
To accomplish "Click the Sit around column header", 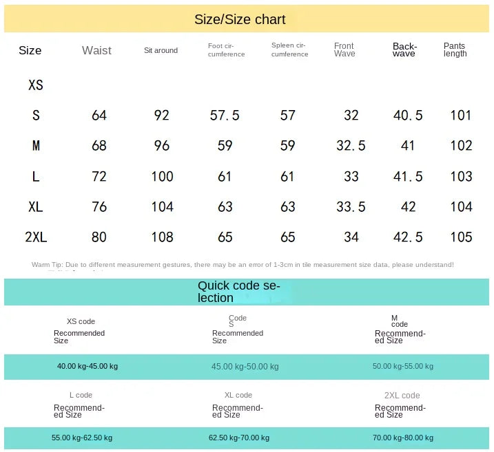I will click(x=161, y=50).
